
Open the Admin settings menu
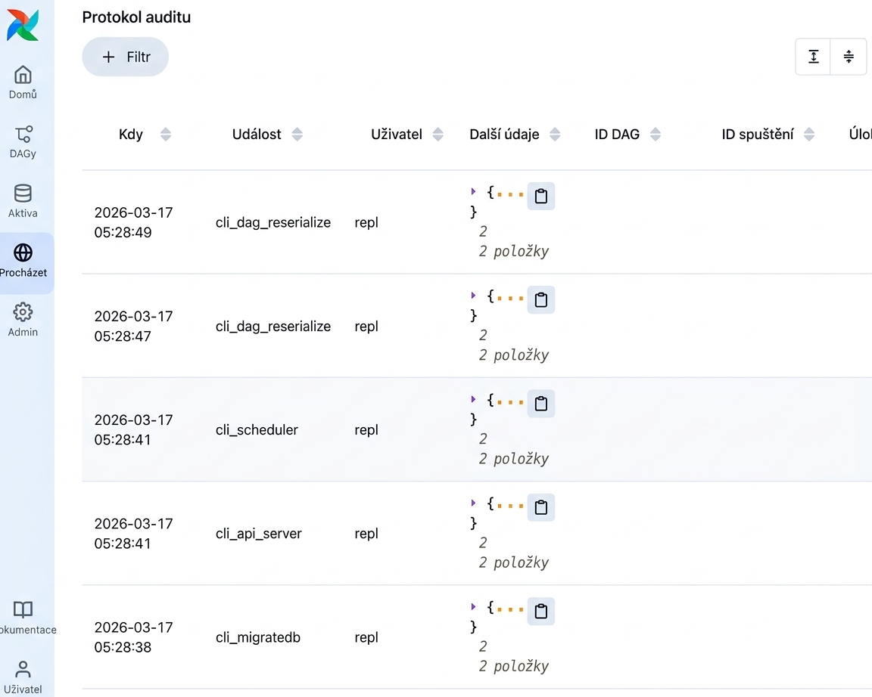[x=23, y=320]
